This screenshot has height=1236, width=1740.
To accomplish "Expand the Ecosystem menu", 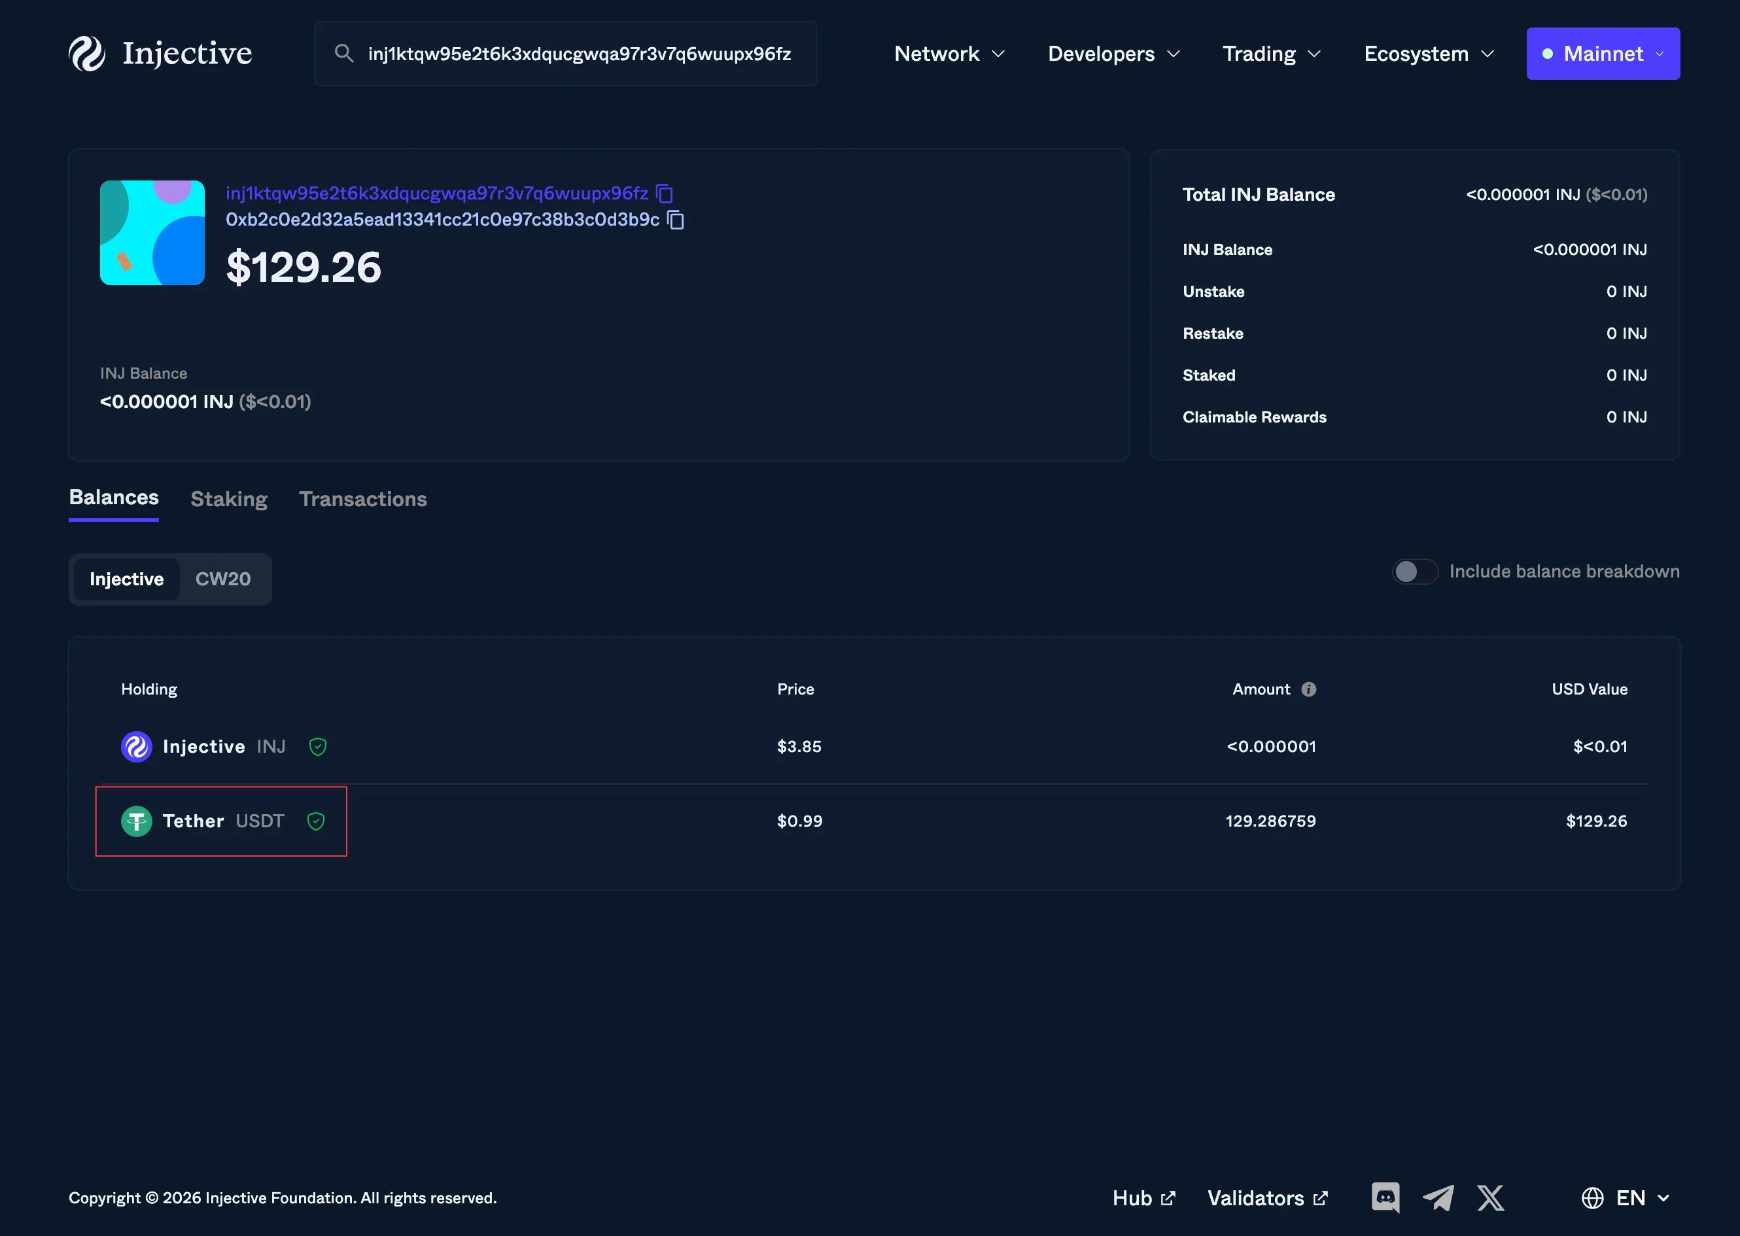I will pos(1429,54).
